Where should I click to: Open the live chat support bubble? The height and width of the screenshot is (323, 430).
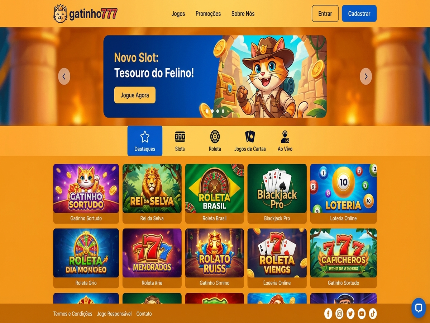[x=418, y=308]
